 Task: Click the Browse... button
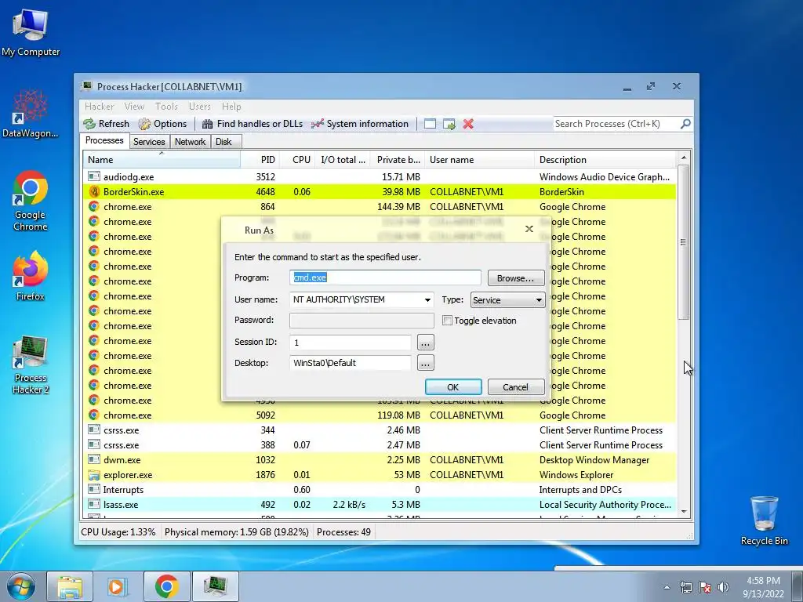[x=515, y=278]
